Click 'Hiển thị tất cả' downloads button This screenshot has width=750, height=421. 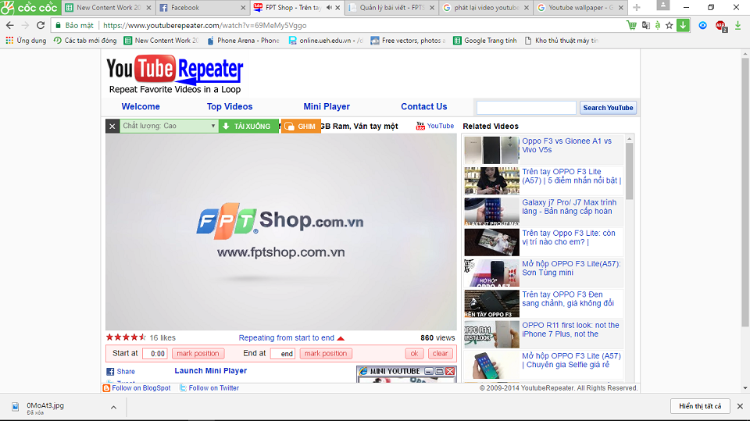[700, 406]
